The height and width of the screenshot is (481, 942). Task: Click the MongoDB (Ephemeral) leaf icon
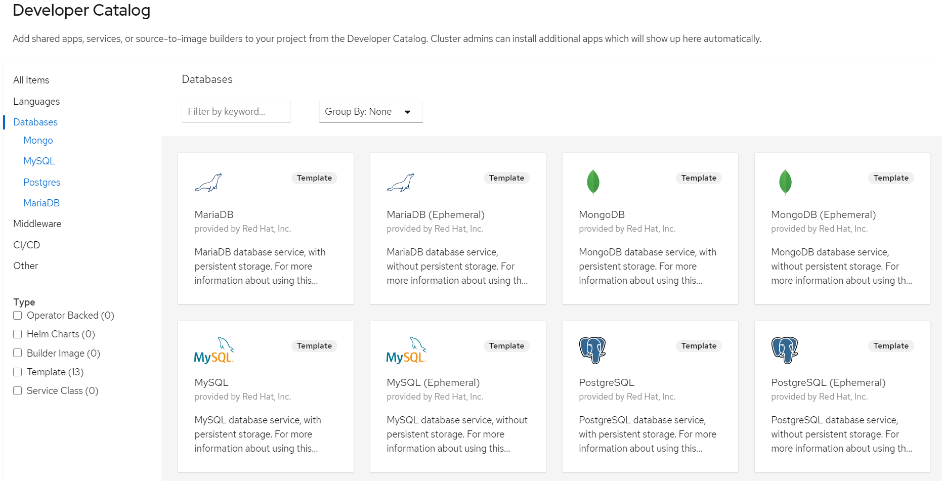pos(785,182)
